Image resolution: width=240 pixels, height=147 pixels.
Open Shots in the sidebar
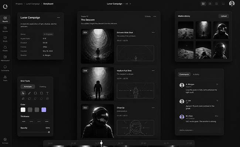[5, 39]
